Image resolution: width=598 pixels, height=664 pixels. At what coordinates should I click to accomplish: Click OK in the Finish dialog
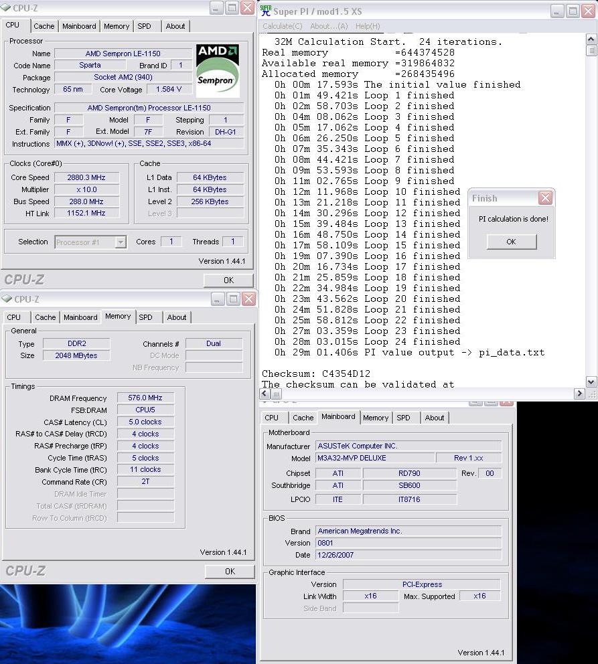pos(512,242)
